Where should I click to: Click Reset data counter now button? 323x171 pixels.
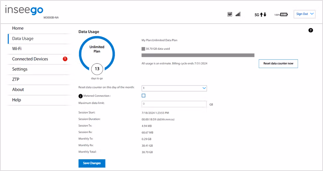pos(278,64)
